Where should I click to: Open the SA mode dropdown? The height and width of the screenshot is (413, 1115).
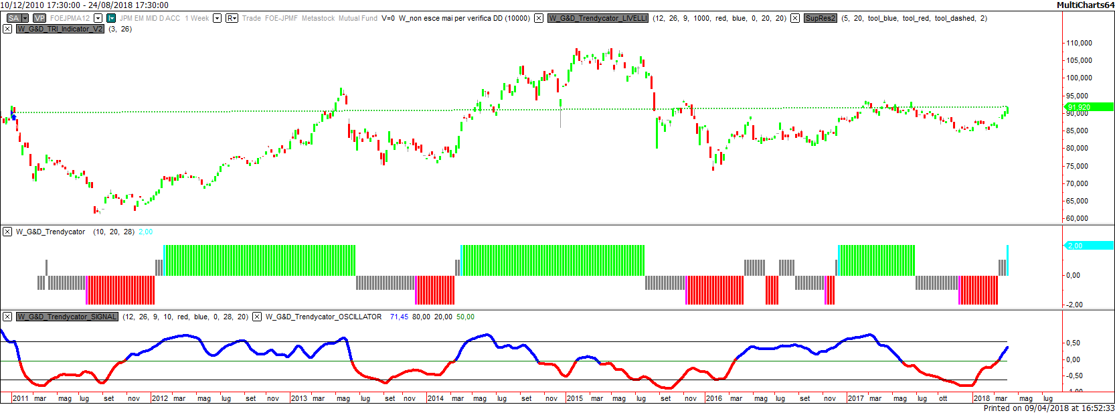pyautogui.click(x=25, y=18)
